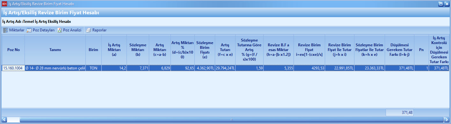Screen dimensions: 451x124
Task: Click the Pn column header
Action: (421, 50)
